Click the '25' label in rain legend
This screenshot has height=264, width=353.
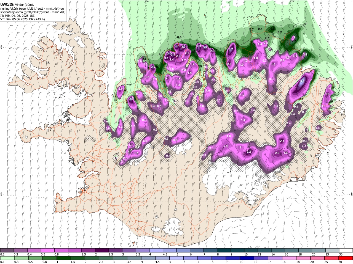(327, 262)
